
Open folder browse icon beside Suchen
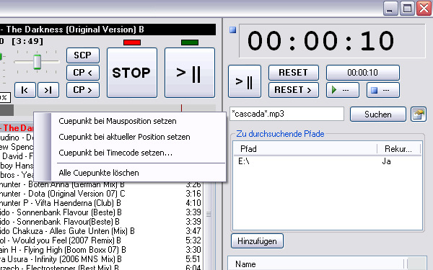click(x=419, y=114)
